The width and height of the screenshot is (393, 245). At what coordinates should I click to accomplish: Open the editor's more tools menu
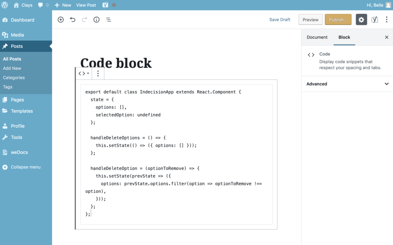click(386, 19)
